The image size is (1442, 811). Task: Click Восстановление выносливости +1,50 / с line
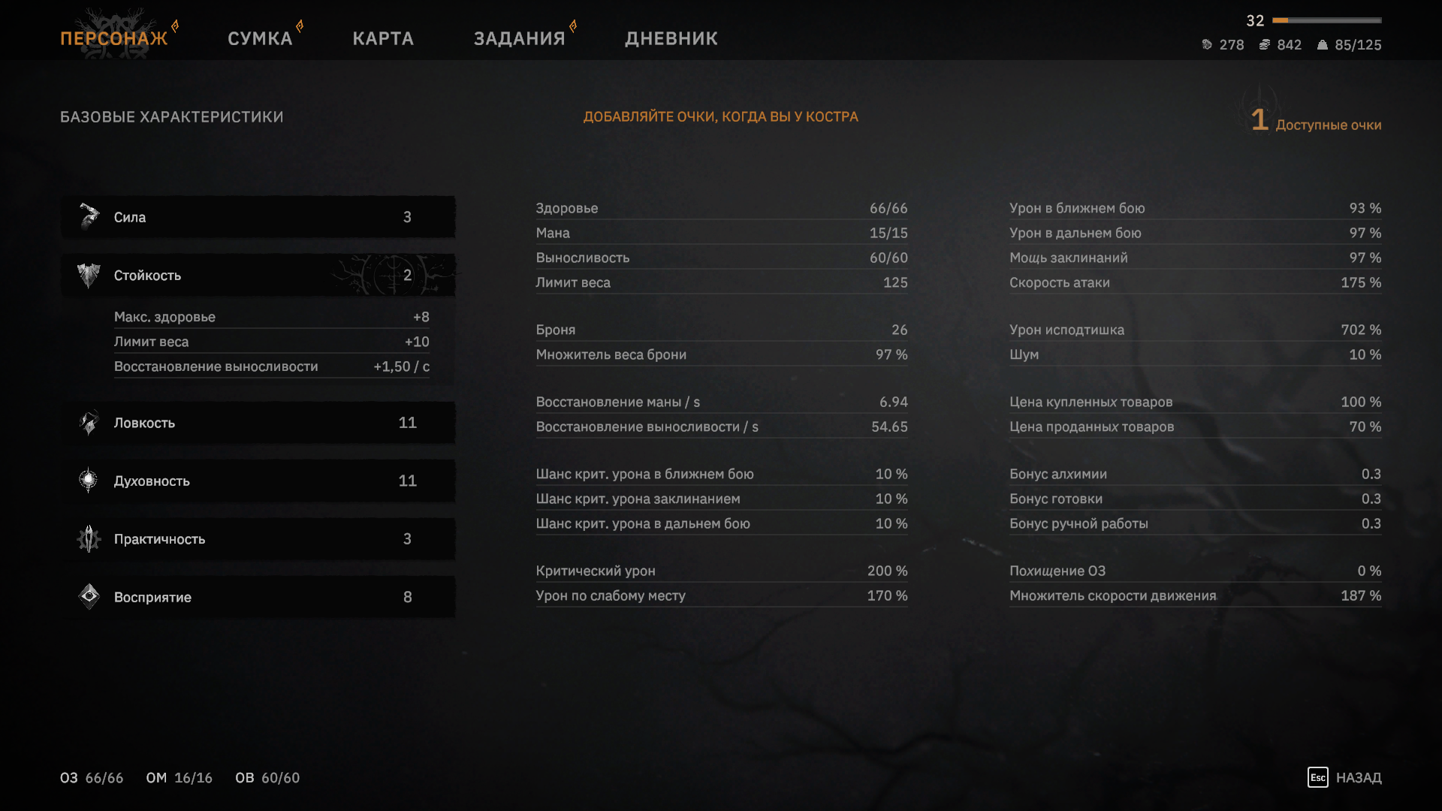(272, 366)
